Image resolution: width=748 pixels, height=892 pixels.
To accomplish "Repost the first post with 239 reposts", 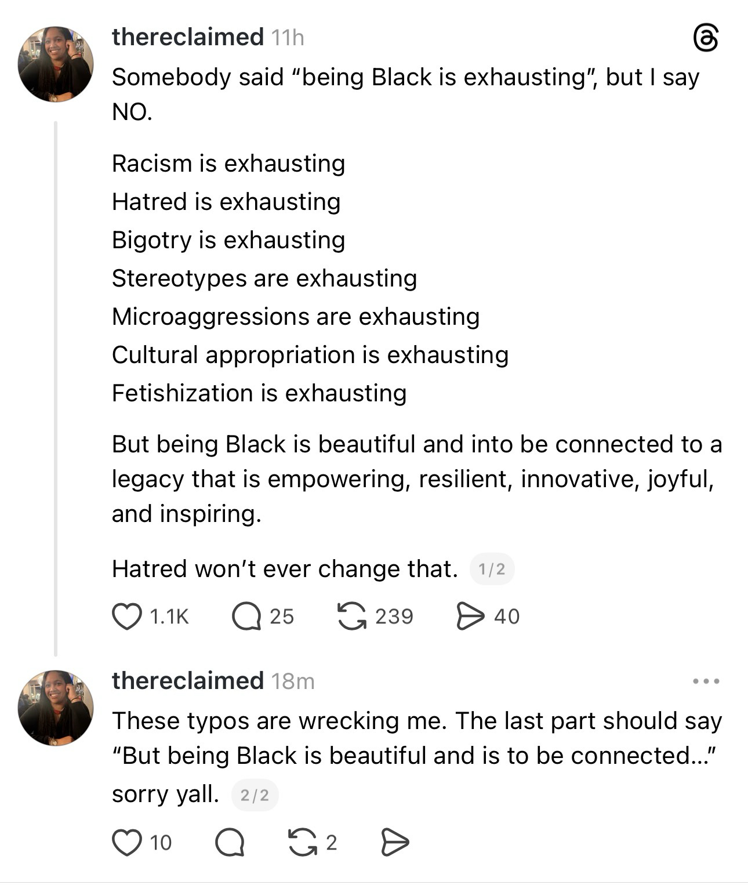I will point(352,616).
